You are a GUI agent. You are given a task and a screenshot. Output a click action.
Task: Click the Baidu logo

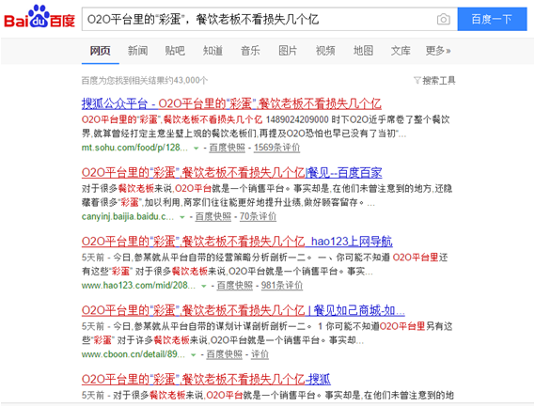coord(39,17)
